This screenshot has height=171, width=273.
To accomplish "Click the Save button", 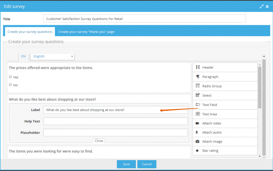I will [126, 164].
